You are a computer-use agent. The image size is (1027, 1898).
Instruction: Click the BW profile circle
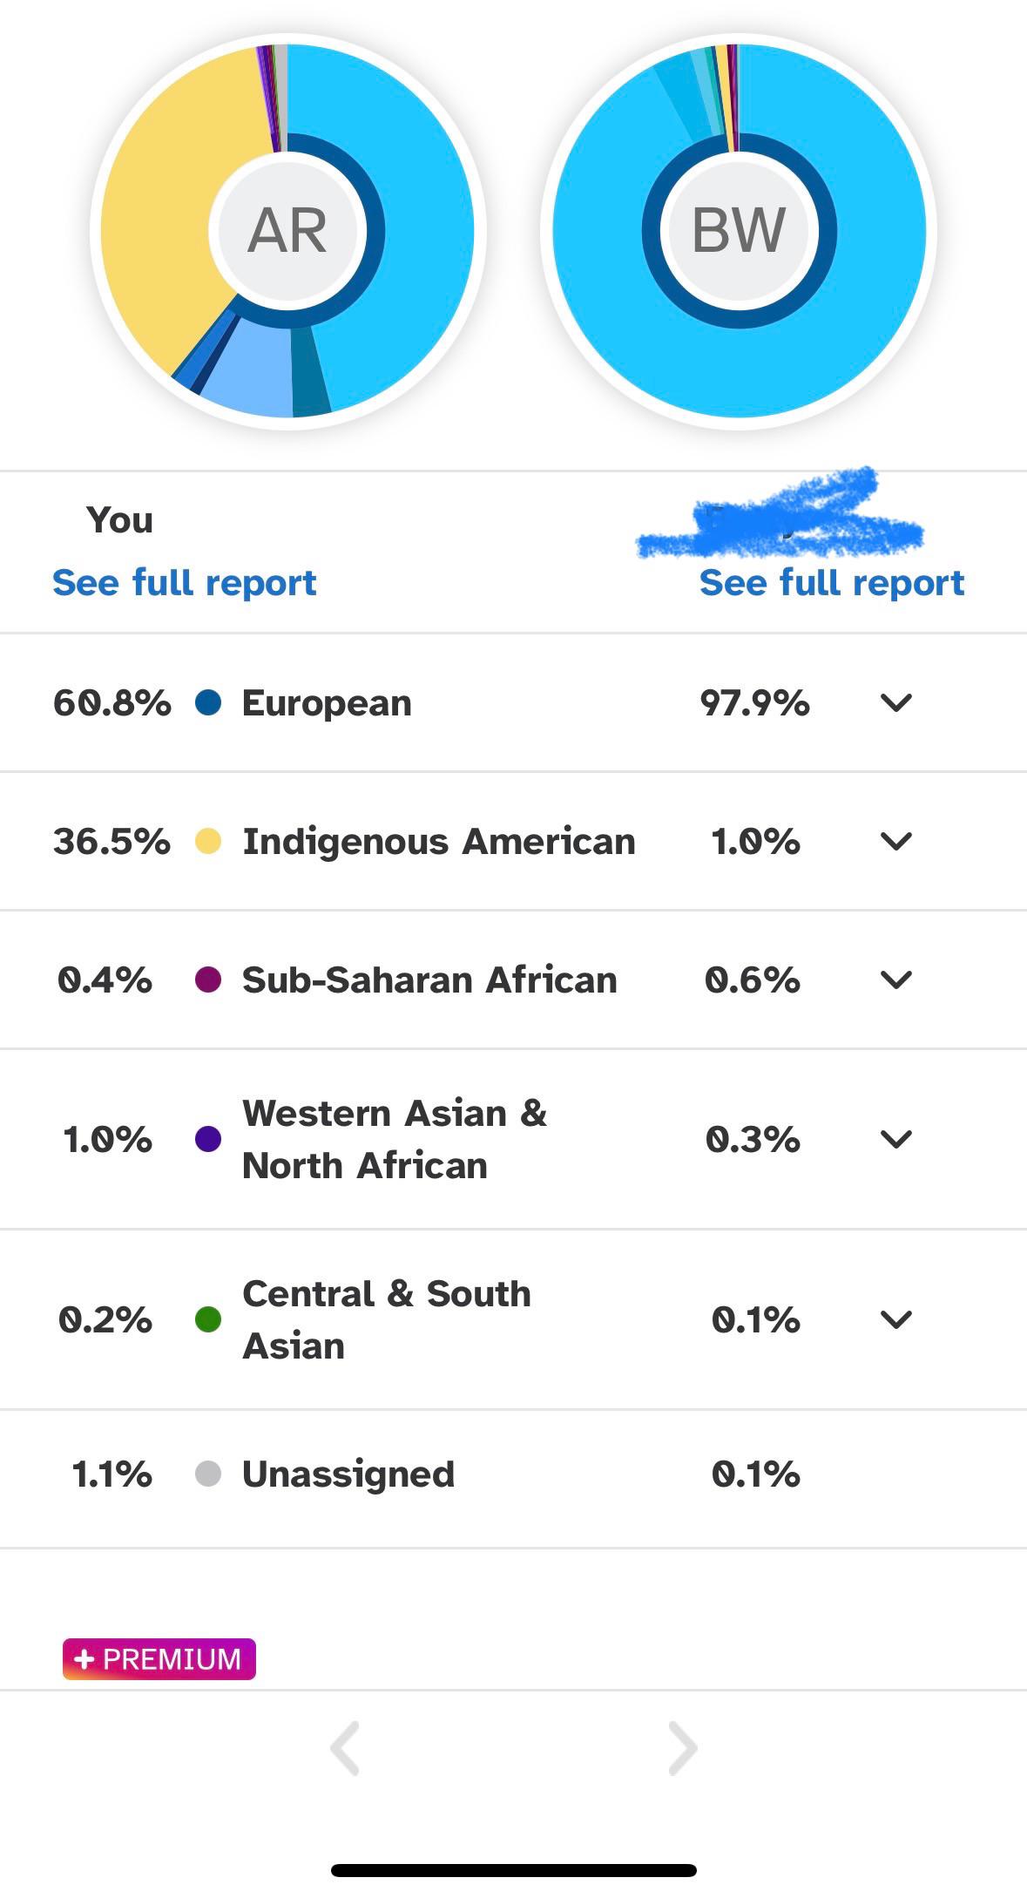(739, 231)
